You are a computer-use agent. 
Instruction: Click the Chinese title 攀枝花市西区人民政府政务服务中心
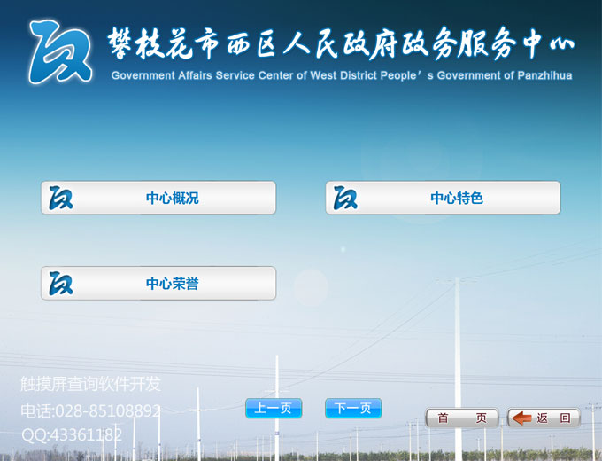[341, 42]
